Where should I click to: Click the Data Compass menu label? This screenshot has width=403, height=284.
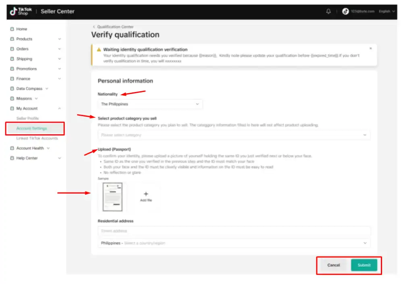pos(29,89)
